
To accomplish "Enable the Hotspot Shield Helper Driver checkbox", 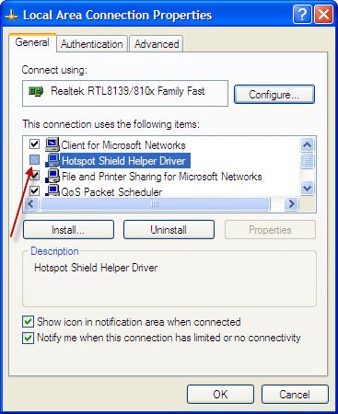I will point(34,159).
